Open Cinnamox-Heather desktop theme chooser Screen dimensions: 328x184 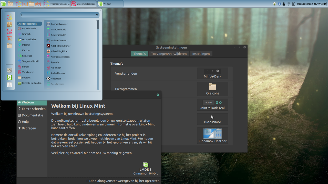[212, 135]
